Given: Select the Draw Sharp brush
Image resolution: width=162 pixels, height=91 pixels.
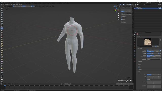Looking at the screenshot, I should click(2, 11).
